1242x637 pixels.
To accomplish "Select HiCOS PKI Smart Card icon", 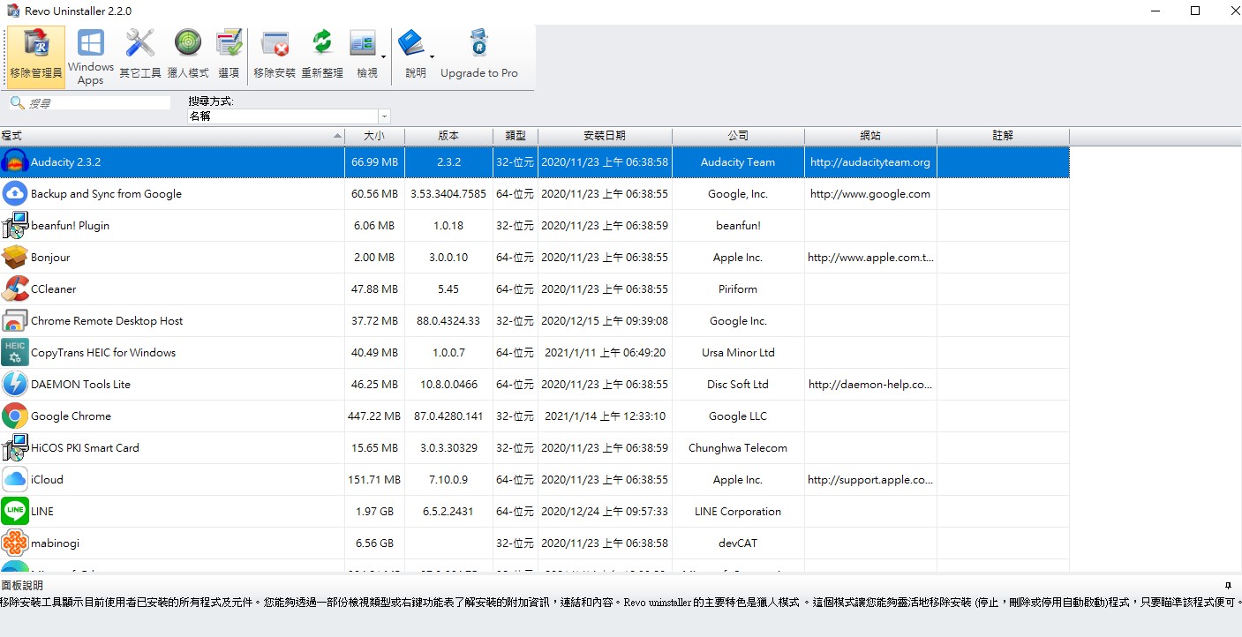I will [15, 447].
